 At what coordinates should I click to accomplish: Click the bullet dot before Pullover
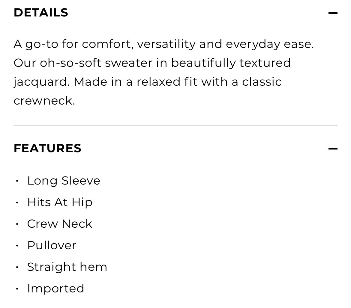[x=17, y=245]
